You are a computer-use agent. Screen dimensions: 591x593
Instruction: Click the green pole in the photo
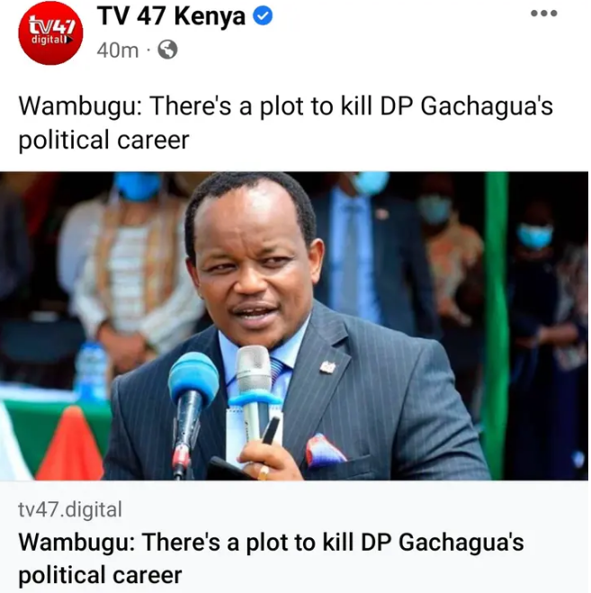coord(495,325)
